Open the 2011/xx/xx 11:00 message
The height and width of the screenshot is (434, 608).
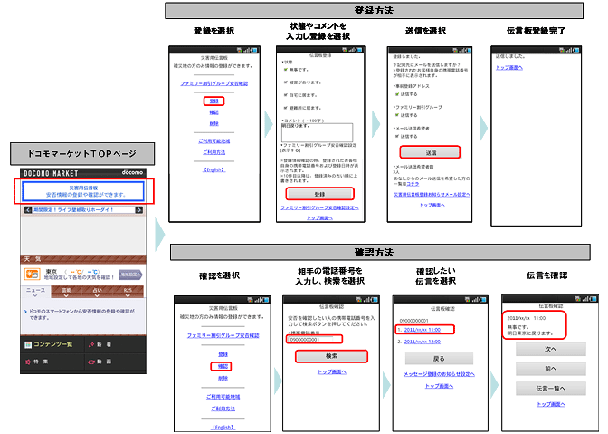click(x=423, y=330)
